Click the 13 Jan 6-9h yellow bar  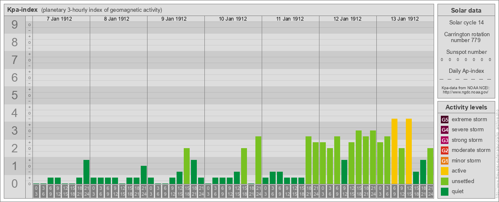click(394, 151)
